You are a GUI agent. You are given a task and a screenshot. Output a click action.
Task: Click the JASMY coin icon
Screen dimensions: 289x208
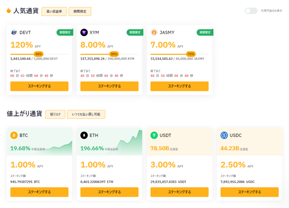pyautogui.click(x=154, y=32)
